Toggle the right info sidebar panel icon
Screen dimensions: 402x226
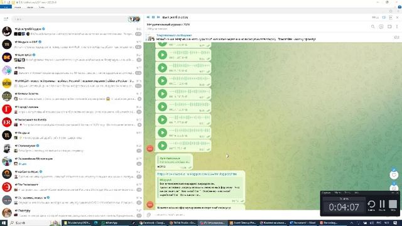click(x=389, y=26)
